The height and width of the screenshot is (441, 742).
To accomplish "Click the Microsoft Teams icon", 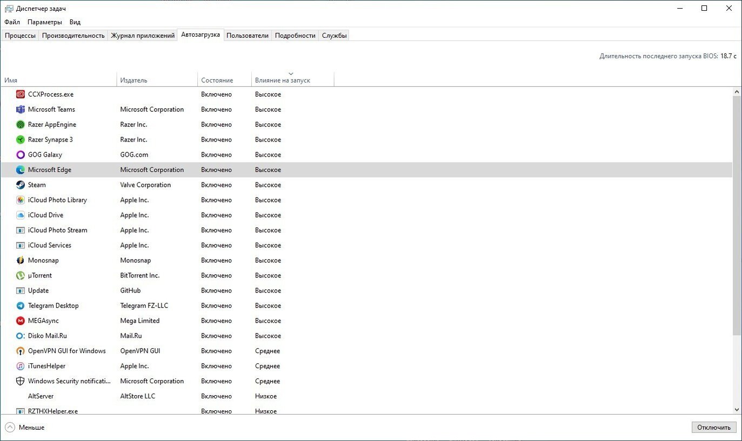I will 21,109.
